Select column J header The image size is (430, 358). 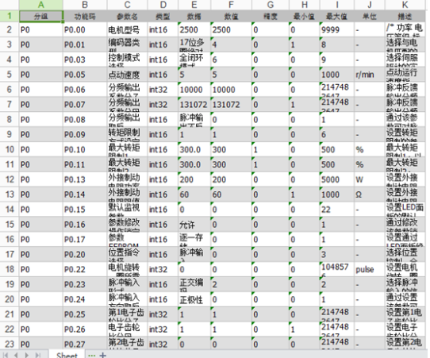click(x=370, y=5)
